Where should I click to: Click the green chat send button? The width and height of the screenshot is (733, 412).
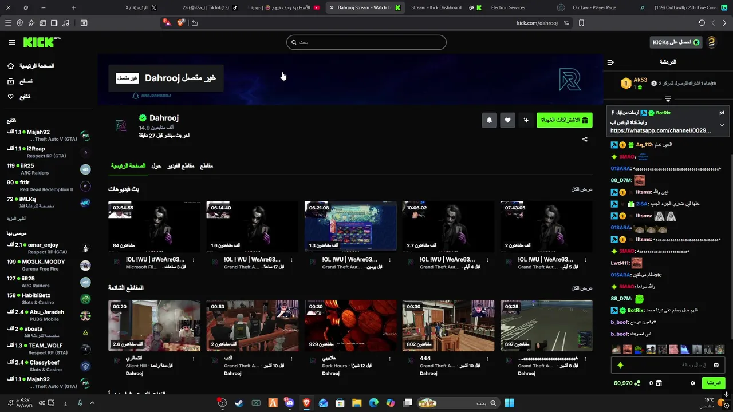tap(714, 383)
